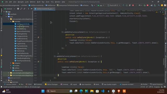This screenshot has width=167, height=94.
Task: Open the Pixel 4 device selector dropdown
Action: (x=114, y=5)
